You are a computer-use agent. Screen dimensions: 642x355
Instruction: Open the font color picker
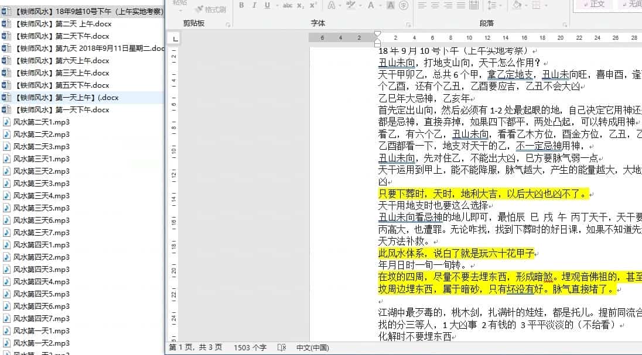pyautogui.click(x=371, y=5)
